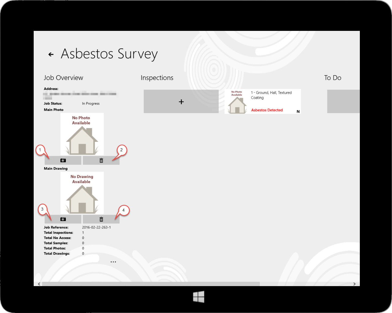Click the Total No Access label

[x=58, y=238]
